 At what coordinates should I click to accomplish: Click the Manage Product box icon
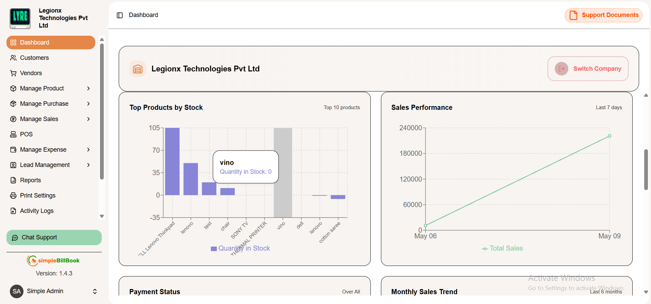click(x=13, y=88)
